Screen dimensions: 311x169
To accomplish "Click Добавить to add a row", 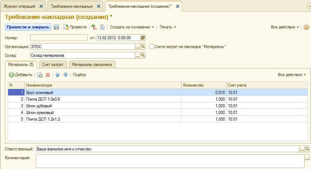I will pyautogui.click(x=21, y=75).
